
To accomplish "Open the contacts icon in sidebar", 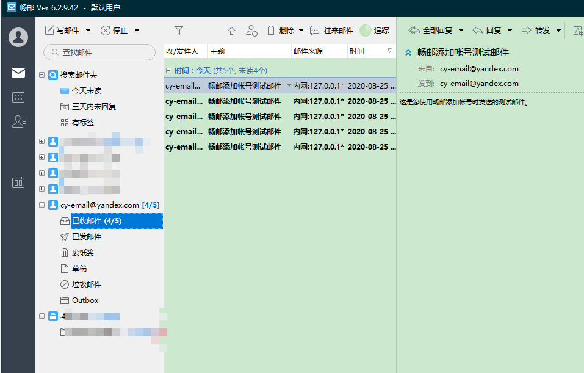I will tap(19, 121).
